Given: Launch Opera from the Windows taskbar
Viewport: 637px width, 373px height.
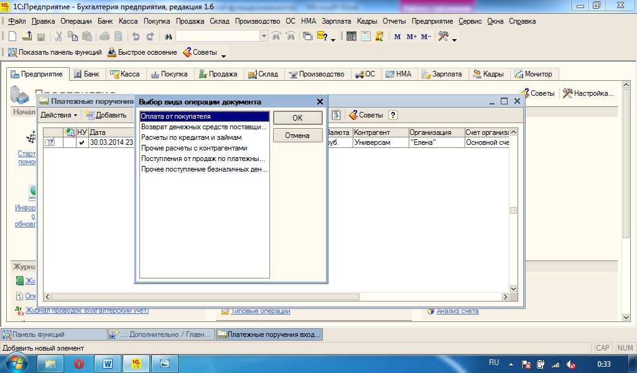Looking at the screenshot, I should [79, 364].
